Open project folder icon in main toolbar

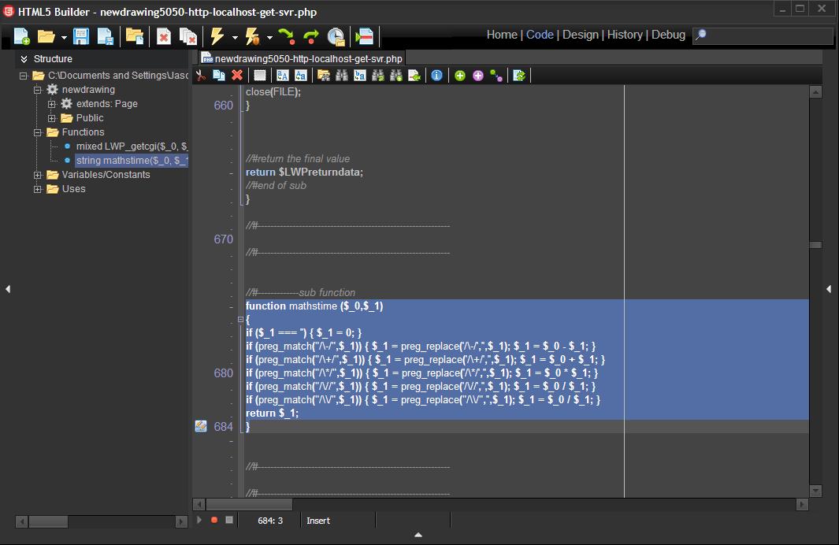pyautogui.click(x=134, y=36)
